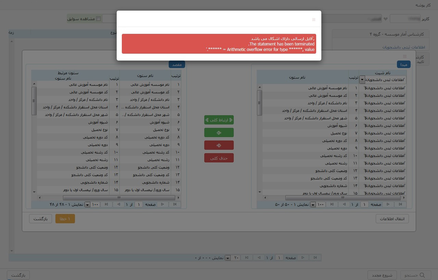
Task: Click the انتقال اطلاعات button
Action: (392, 219)
